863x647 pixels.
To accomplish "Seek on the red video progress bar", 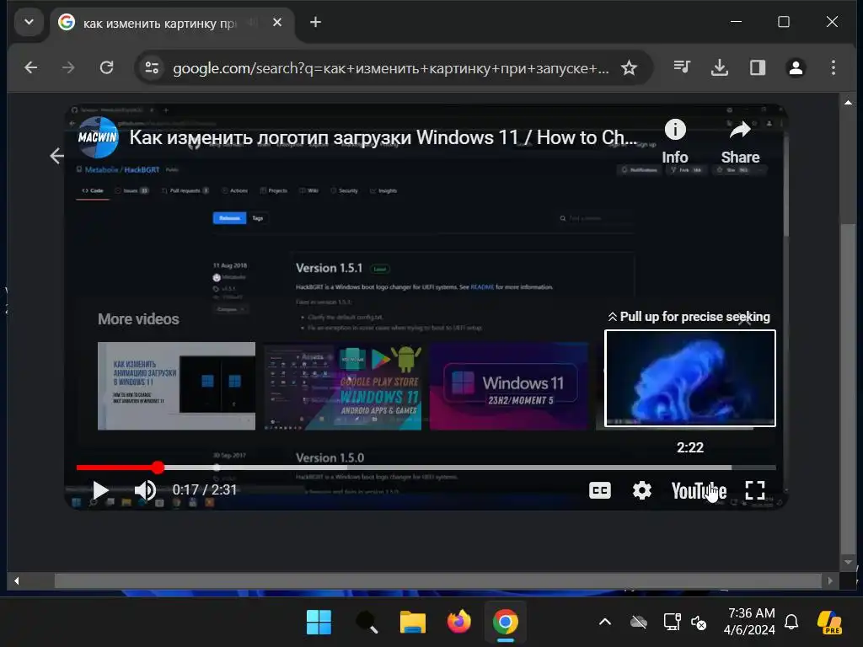I will pyautogui.click(x=426, y=468).
